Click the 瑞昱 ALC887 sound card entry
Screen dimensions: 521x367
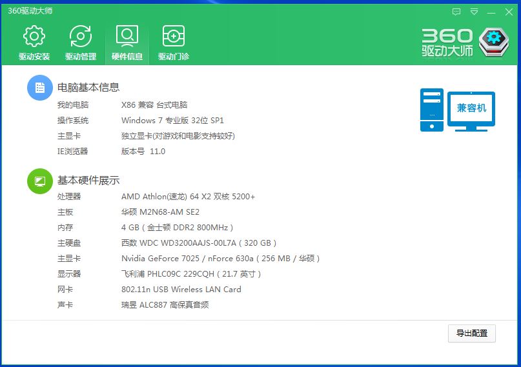coord(165,305)
